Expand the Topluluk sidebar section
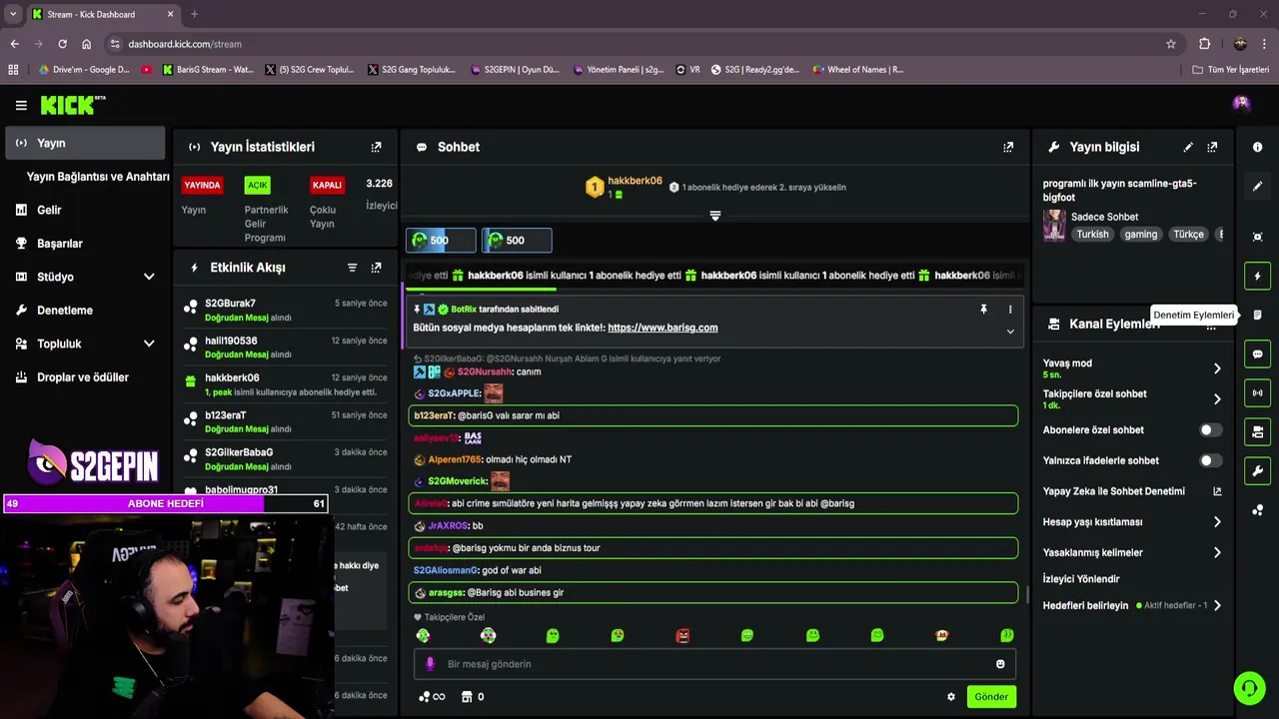The width and height of the screenshot is (1279, 719). pos(149,344)
